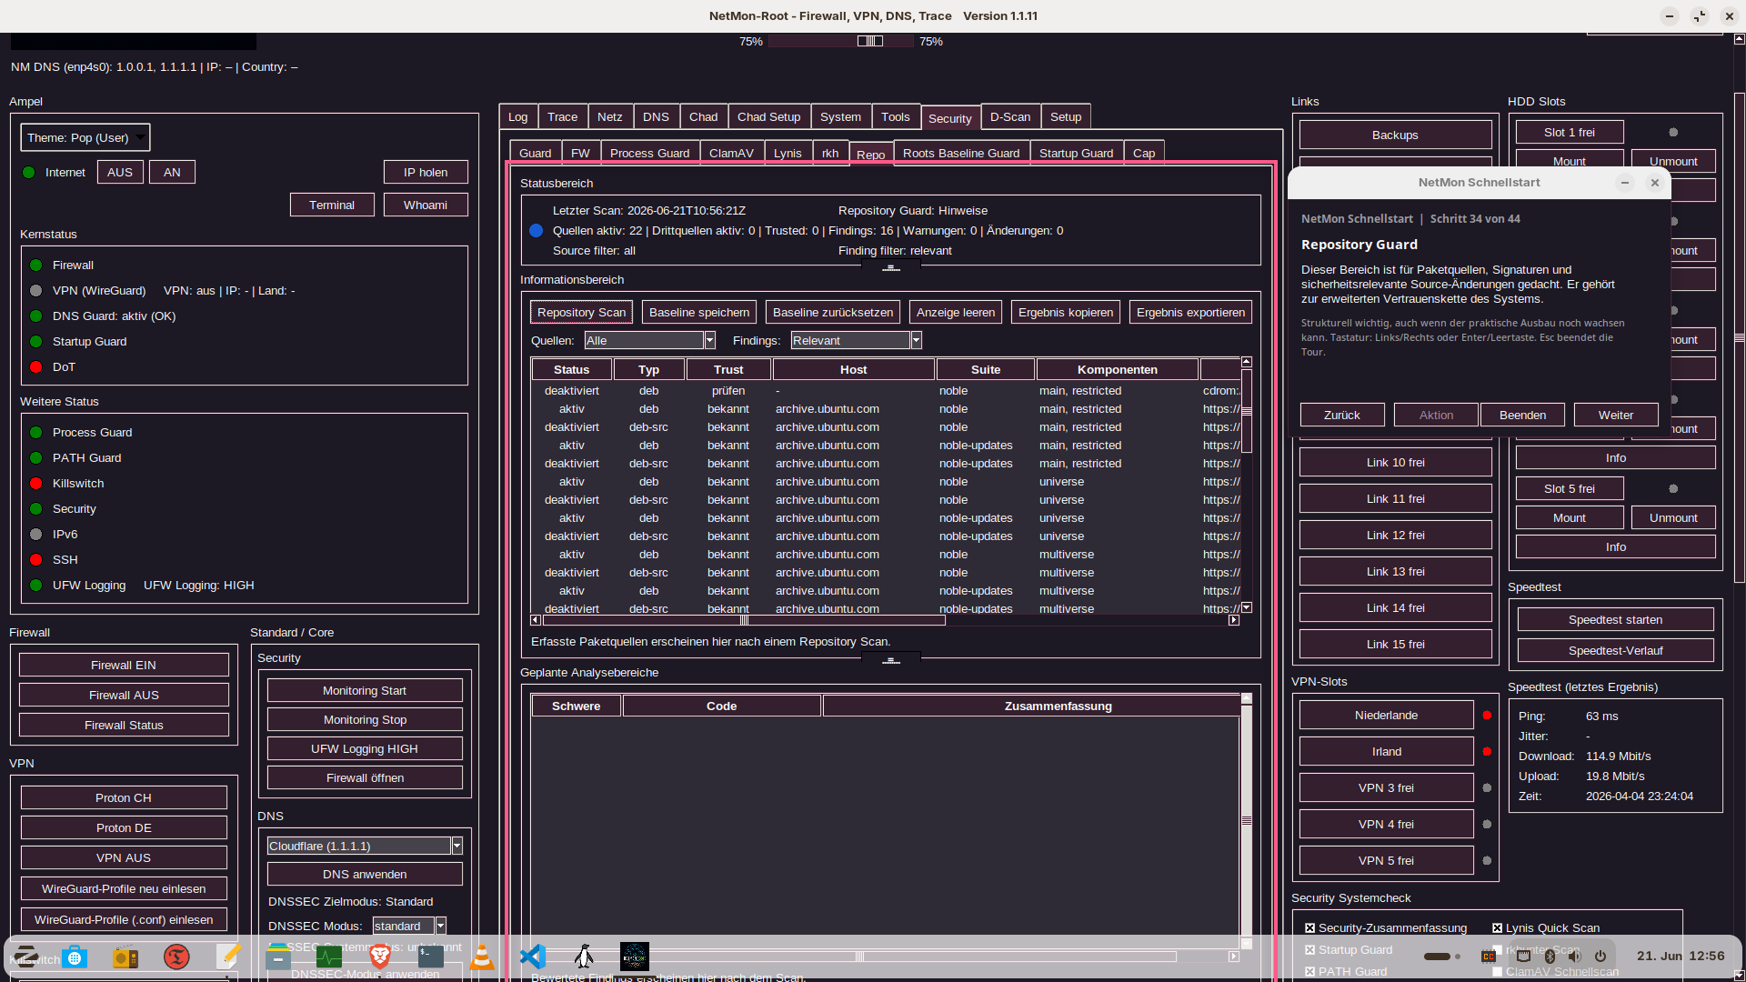The width and height of the screenshot is (1746, 982).
Task: Click Baseline speichern button
Action: 699,313
